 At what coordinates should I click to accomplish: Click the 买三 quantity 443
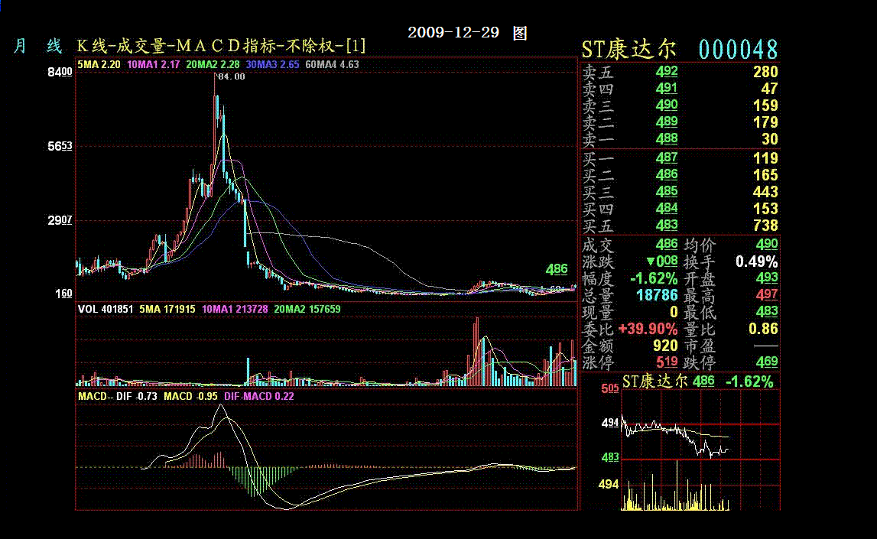pos(765,192)
